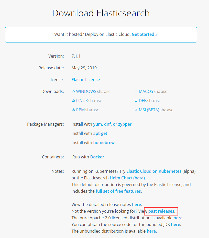The height and width of the screenshot is (238, 209).
Task: Open the apt-get install instructions
Action: pyautogui.click(x=100, y=134)
